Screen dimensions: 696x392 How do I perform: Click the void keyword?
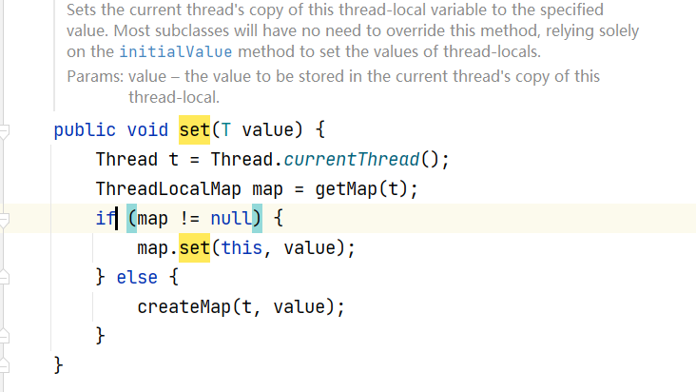147,130
